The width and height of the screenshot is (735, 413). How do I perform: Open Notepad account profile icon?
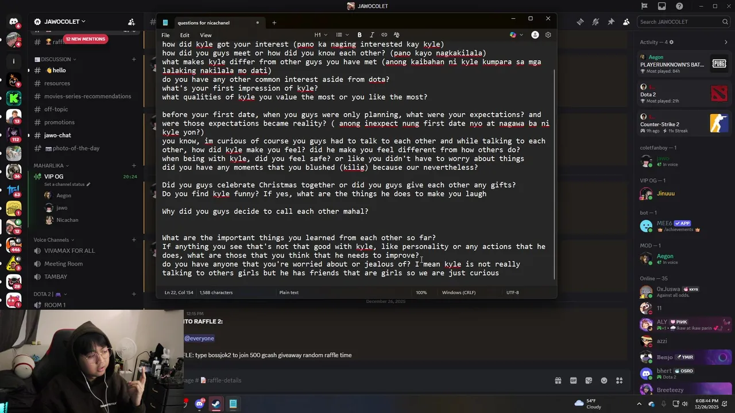535,35
